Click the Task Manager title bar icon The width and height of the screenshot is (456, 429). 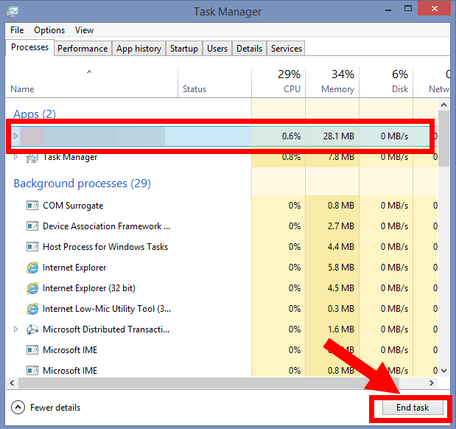[13, 11]
